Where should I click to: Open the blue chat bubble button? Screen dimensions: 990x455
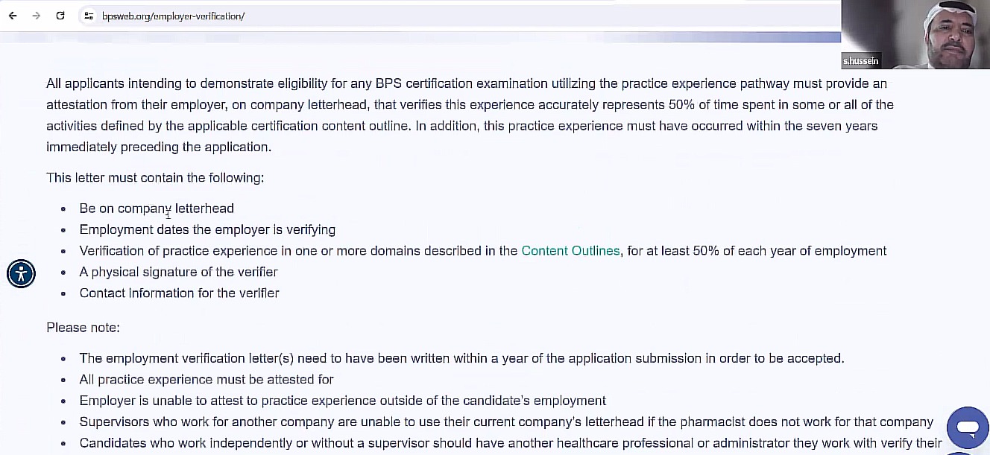967,427
